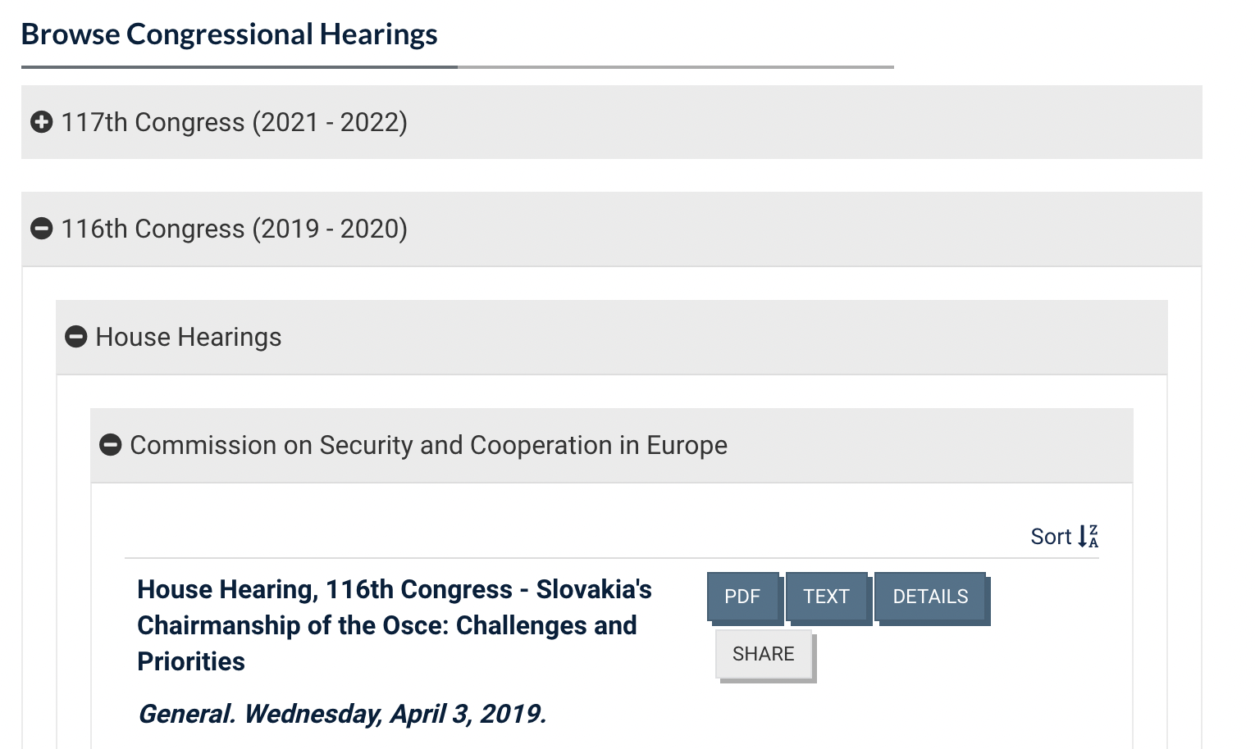
Task: Open the PDF version of the hearing
Action: [x=742, y=597]
